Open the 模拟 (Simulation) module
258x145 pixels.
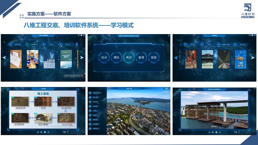[116, 57]
